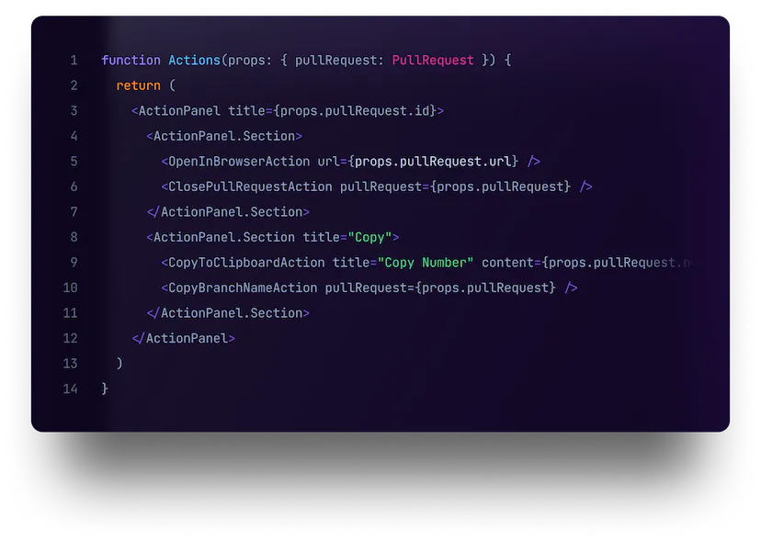Click the closing curly brace on line 14
Viewport: 761px width, 541px height.
(x=105, y=389)
